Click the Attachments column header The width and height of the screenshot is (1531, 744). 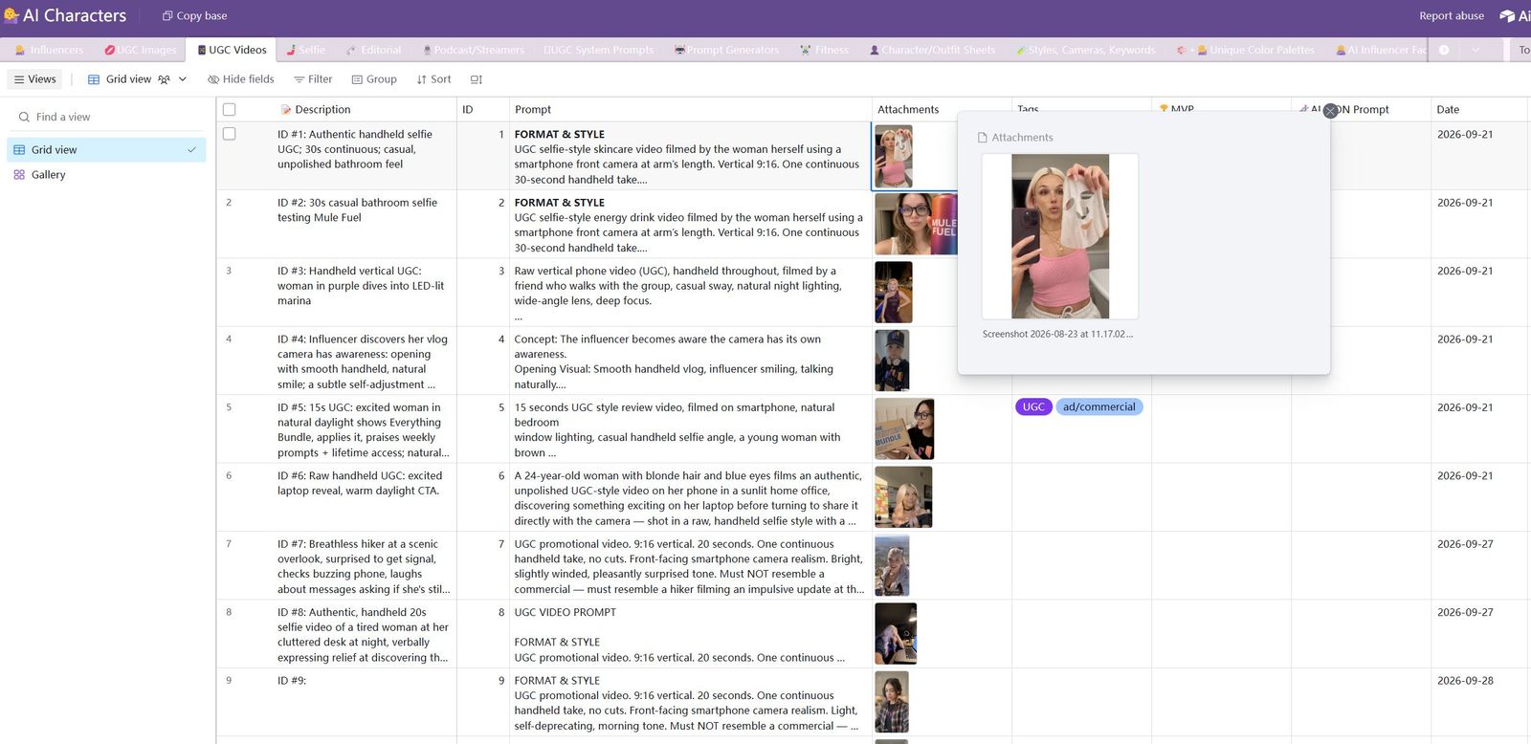pyautogui.click(x=942, y=109)
